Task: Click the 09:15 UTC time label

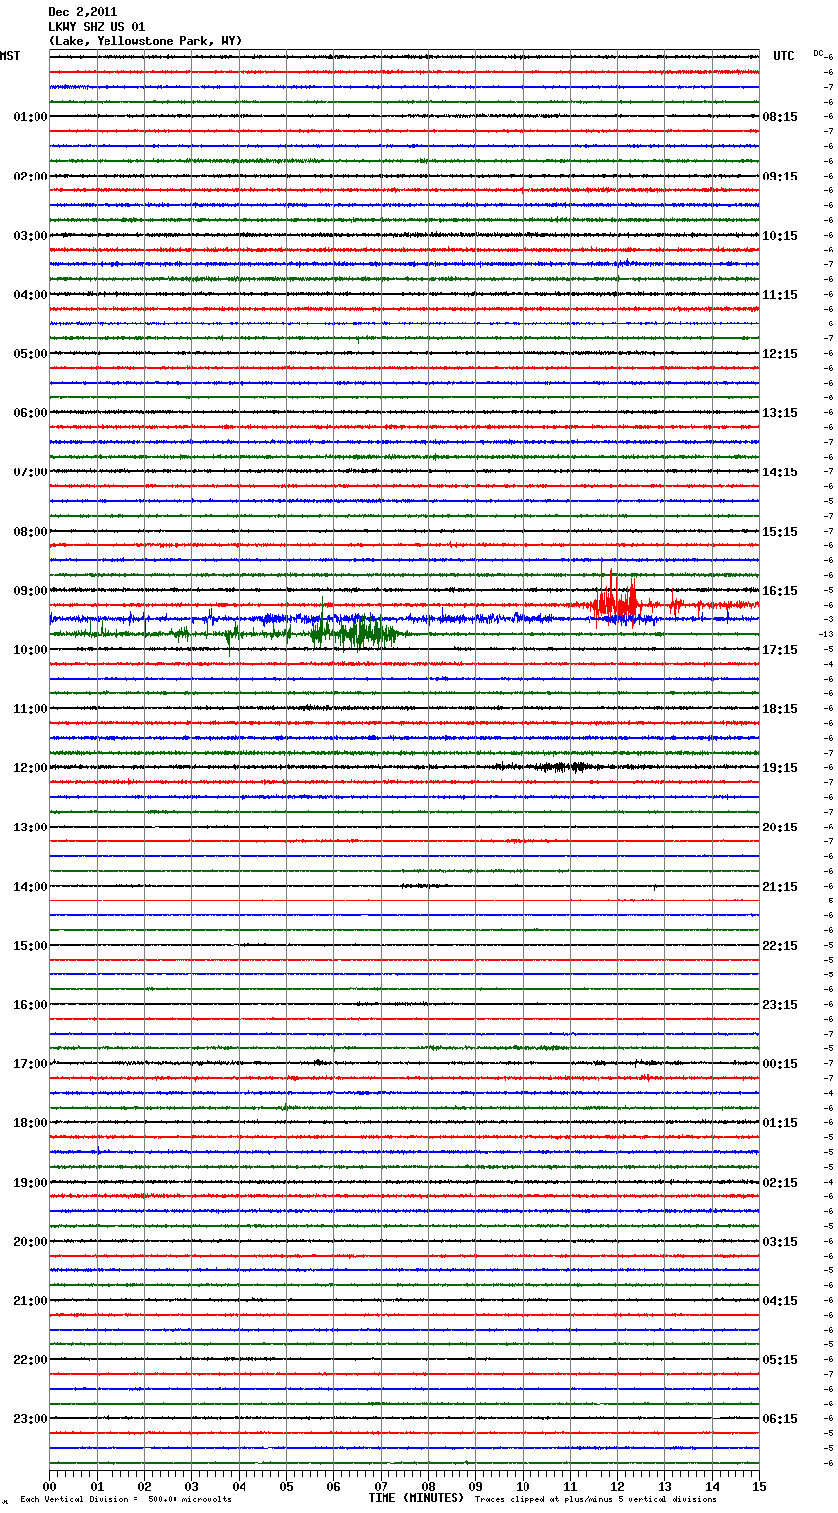Action: click(x=780, y=177)
